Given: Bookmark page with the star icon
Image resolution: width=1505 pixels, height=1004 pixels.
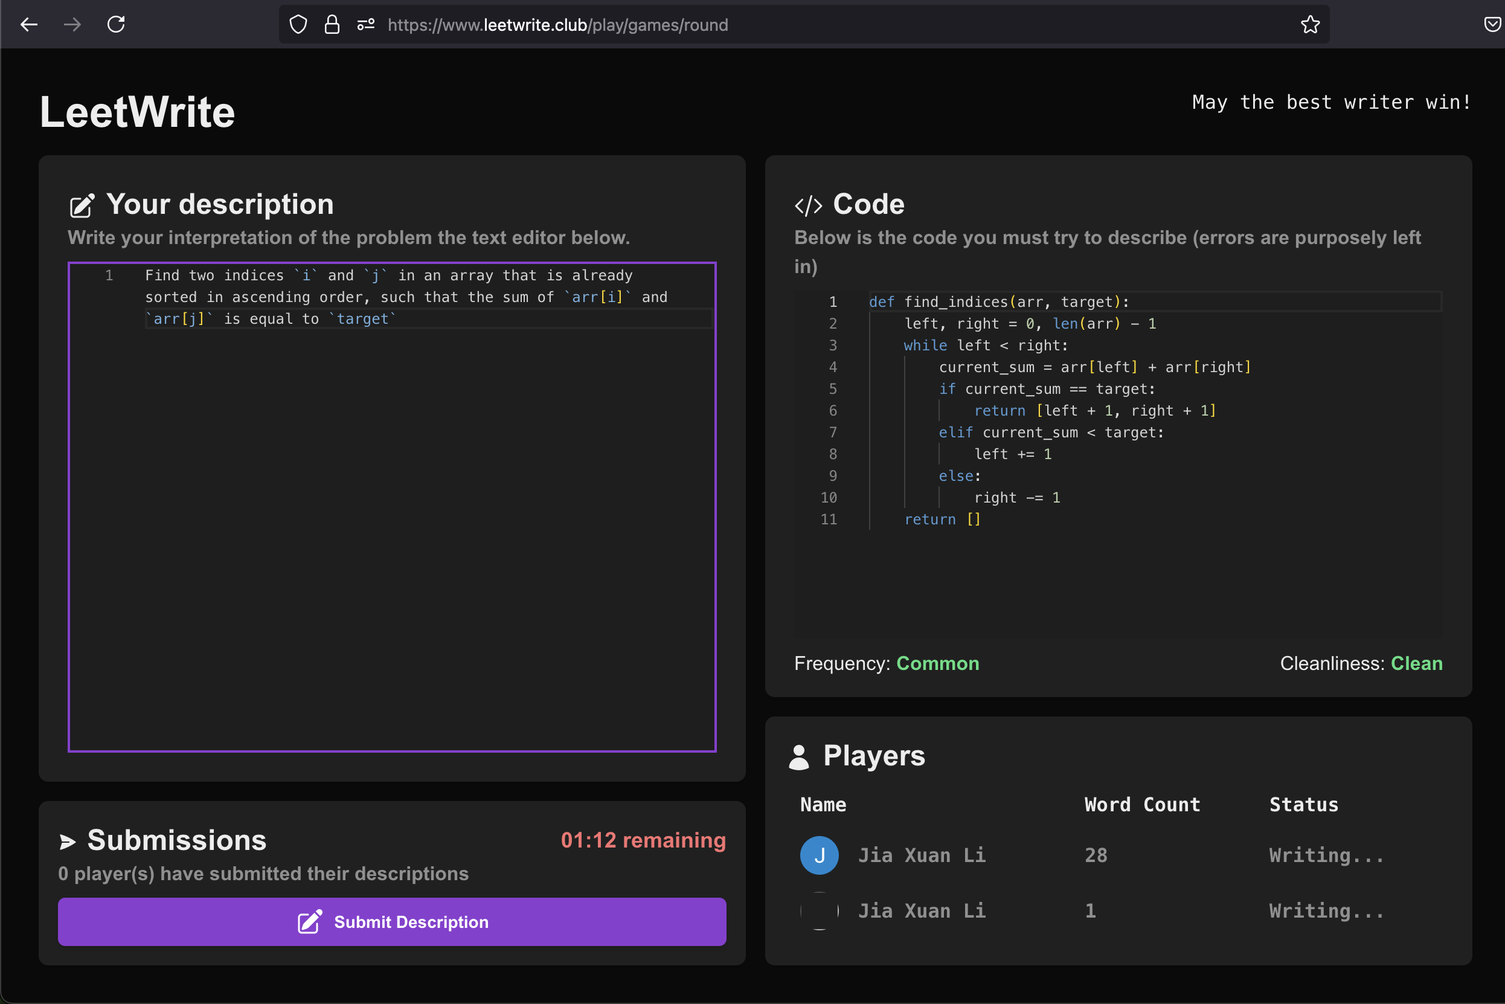Looking at the screenshot, I should pos(1310,25).
